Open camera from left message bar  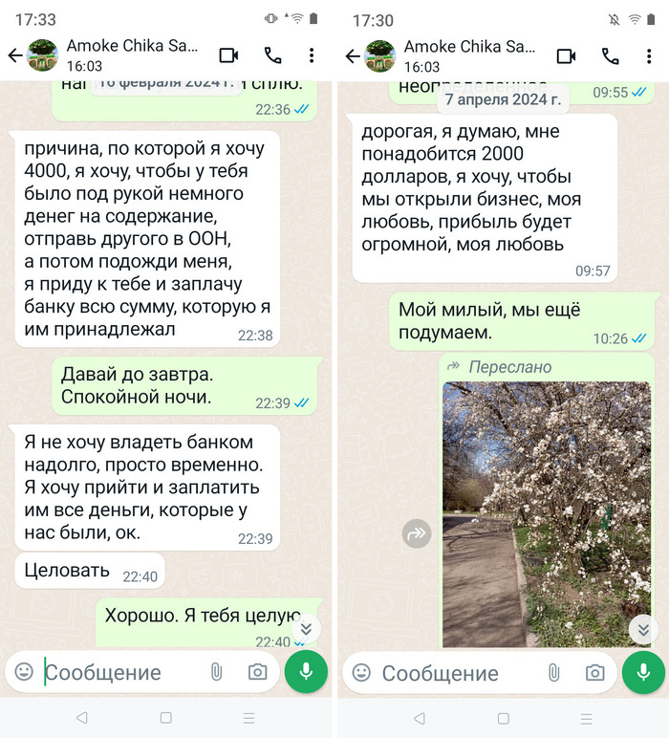(257, 672)
